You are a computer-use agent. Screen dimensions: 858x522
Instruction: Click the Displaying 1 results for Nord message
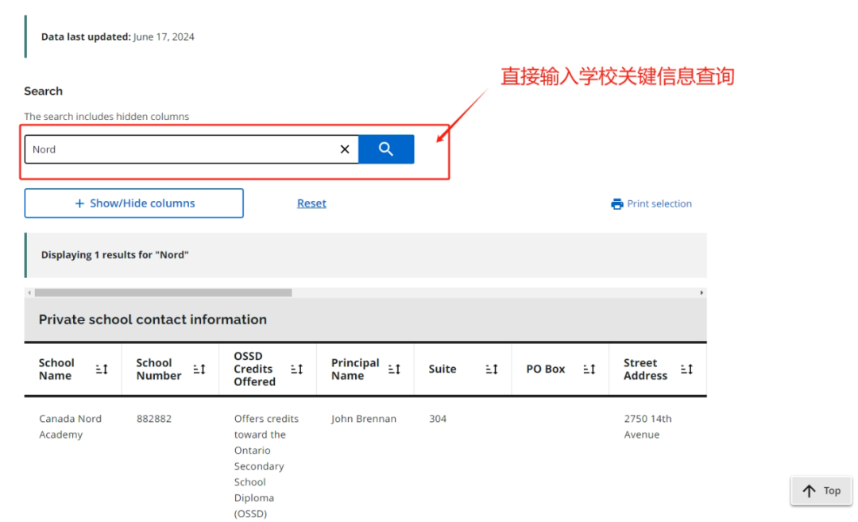coord(115,255)
